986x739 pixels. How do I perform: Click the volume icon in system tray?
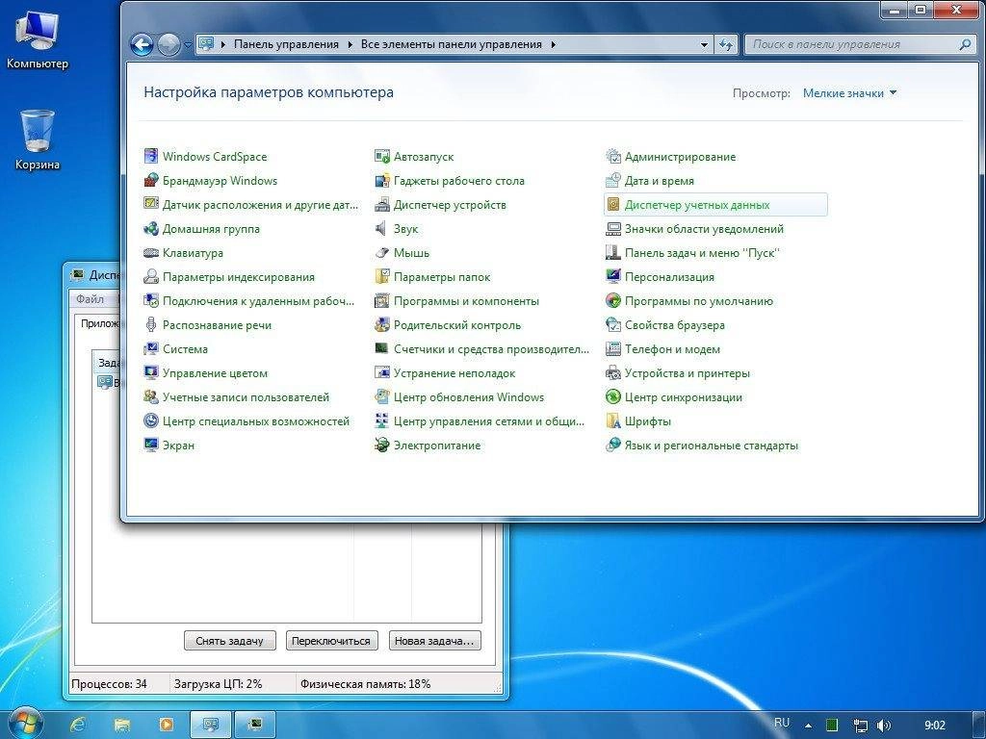click(x=884, y=726)
